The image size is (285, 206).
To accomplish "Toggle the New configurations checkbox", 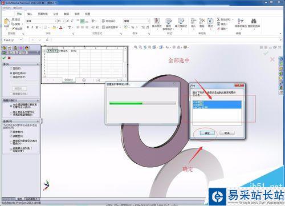I will 11,136.
